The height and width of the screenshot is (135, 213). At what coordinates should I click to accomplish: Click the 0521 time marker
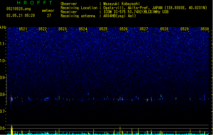(23, 29)
